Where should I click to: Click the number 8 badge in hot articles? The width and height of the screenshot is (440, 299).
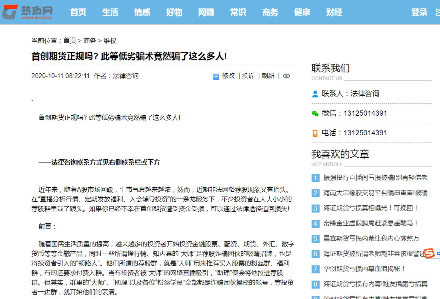pyautogui.click(x=316, y=285)
